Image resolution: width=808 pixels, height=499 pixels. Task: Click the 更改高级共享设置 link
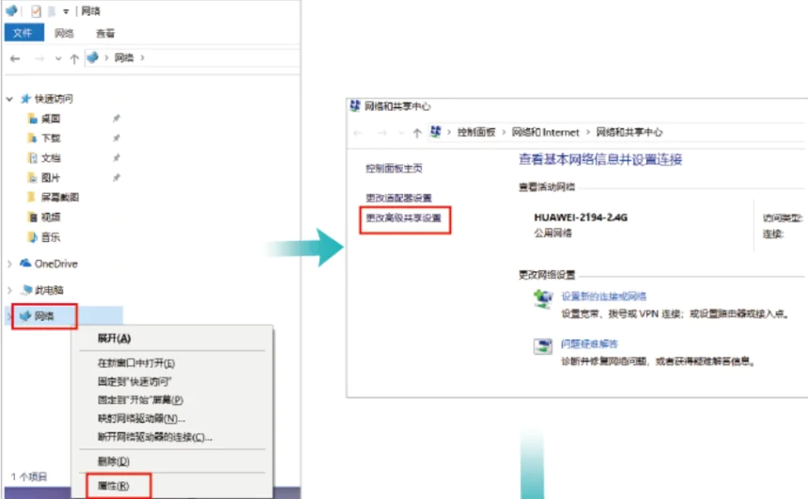[x=403, y=218]
